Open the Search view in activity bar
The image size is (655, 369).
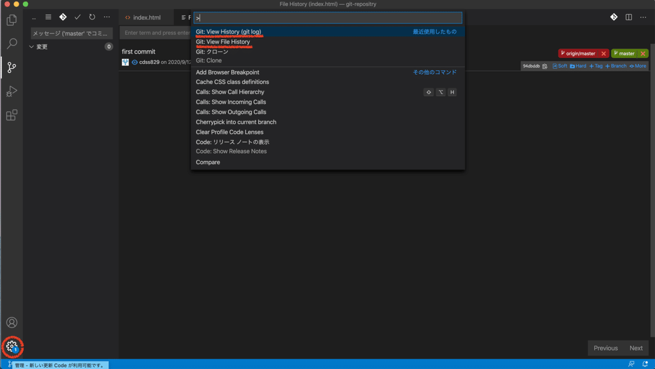(11, 44)
